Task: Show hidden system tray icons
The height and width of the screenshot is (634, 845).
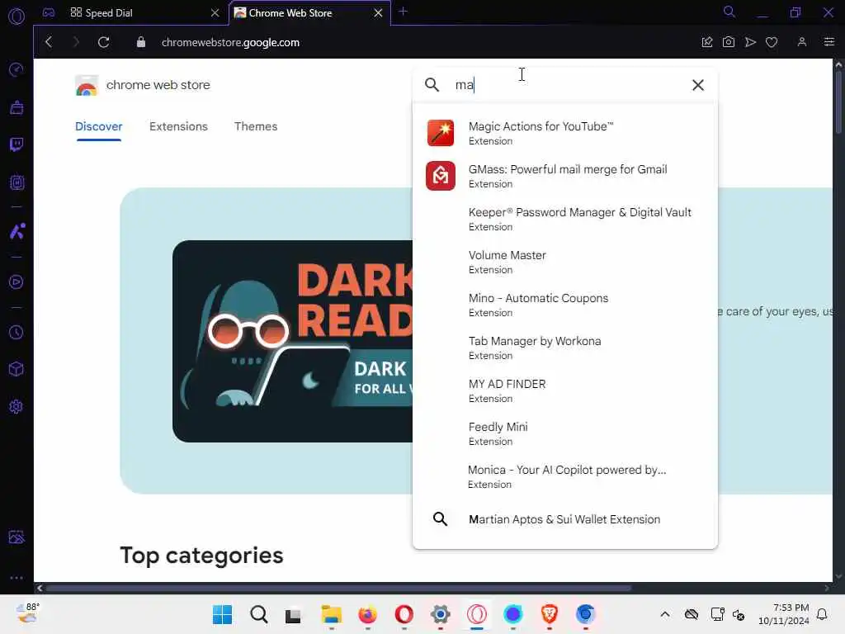Action: click(x=665, y=614)
